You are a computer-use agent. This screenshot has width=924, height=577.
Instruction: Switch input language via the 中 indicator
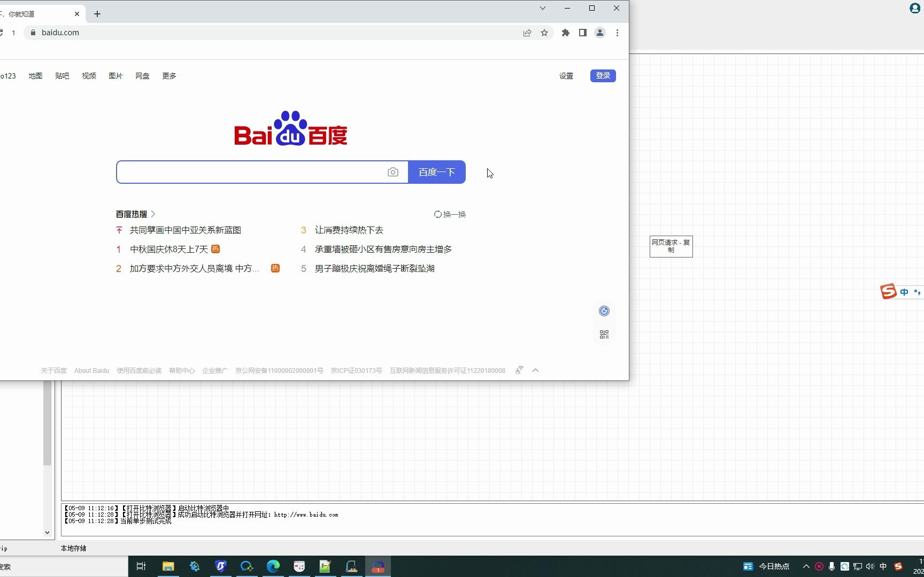(883, 566)
